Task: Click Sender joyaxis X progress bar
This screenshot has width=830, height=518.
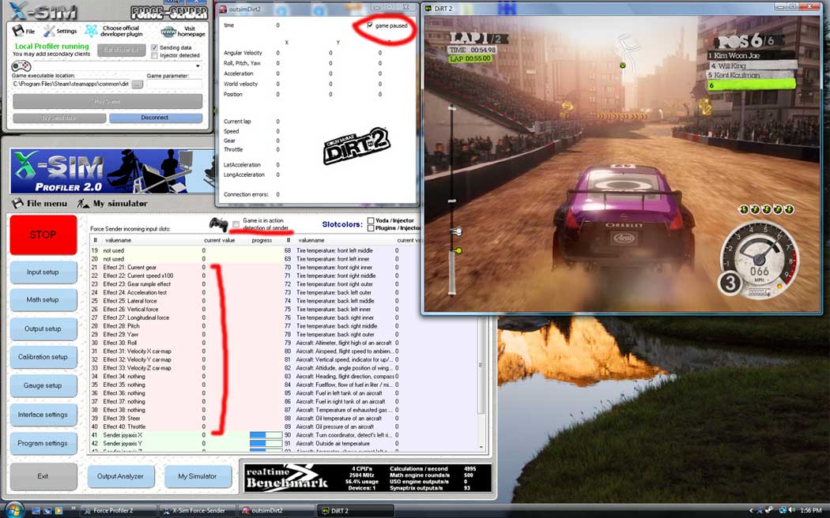Action: coord(266,435)
